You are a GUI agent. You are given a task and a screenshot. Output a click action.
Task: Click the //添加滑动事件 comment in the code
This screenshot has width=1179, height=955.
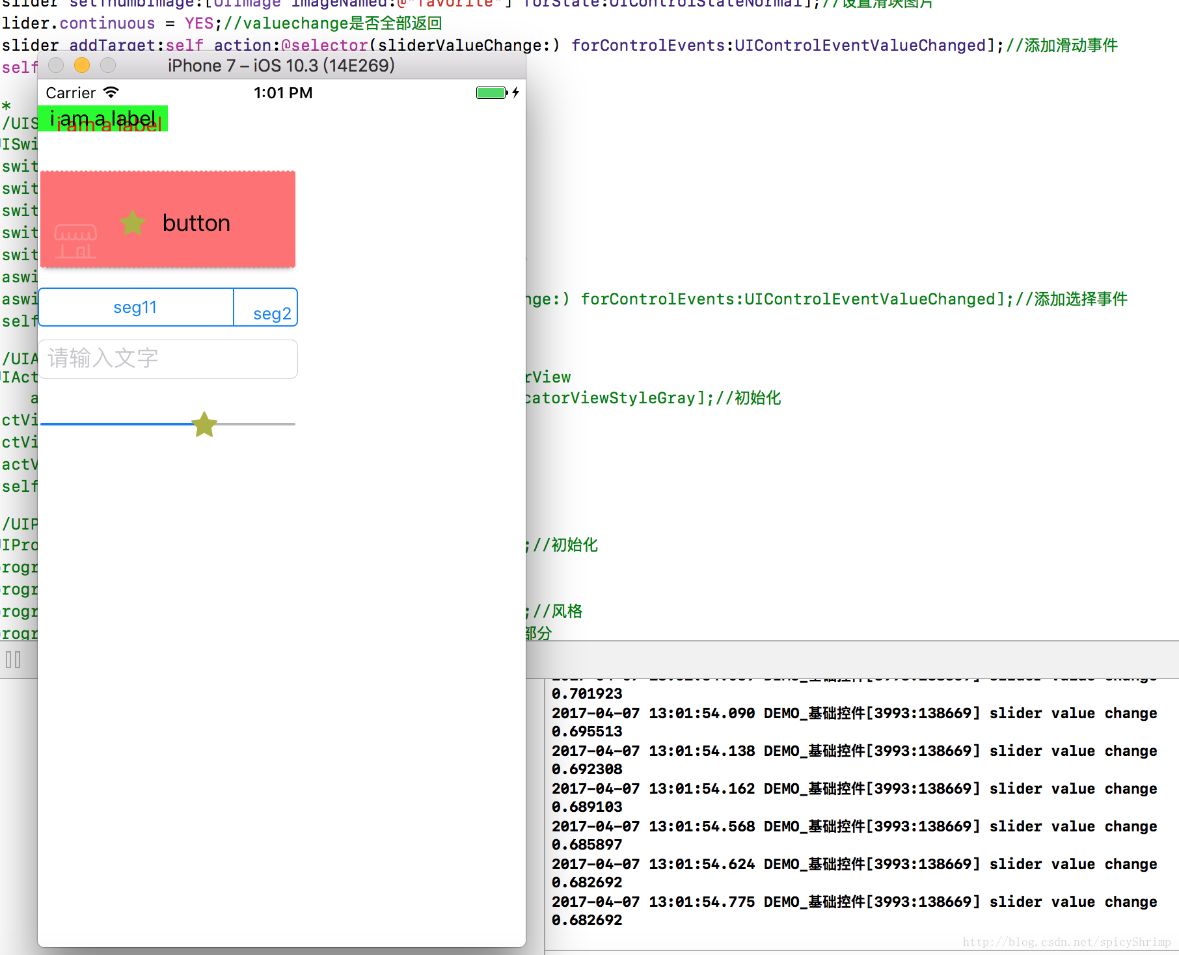[1062, 45]
